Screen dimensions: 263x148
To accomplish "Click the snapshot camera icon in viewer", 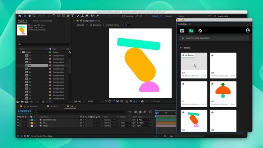I will click(x=142, y=102).
